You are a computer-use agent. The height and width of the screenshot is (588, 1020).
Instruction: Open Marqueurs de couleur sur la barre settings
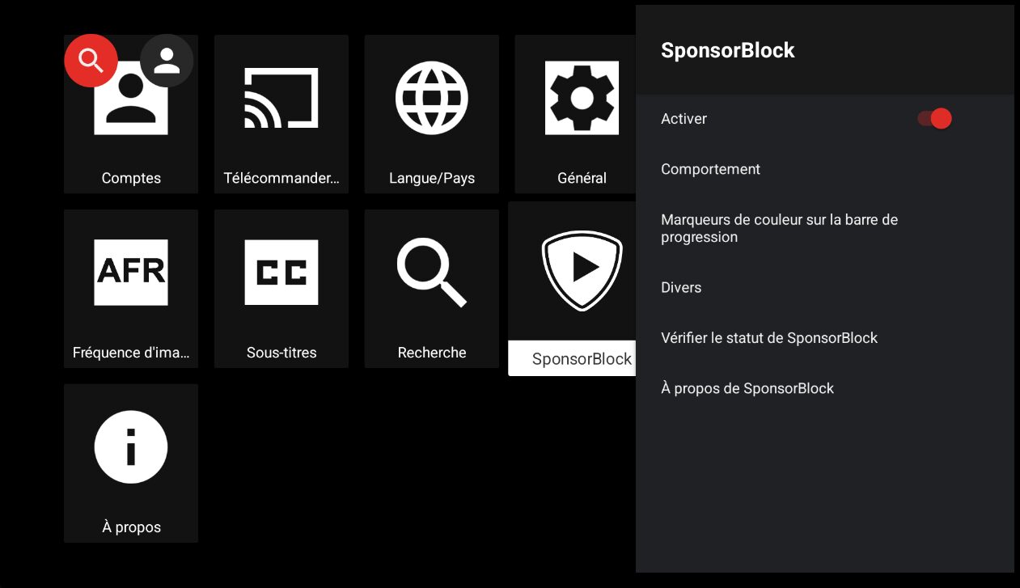tap(779, 228)
